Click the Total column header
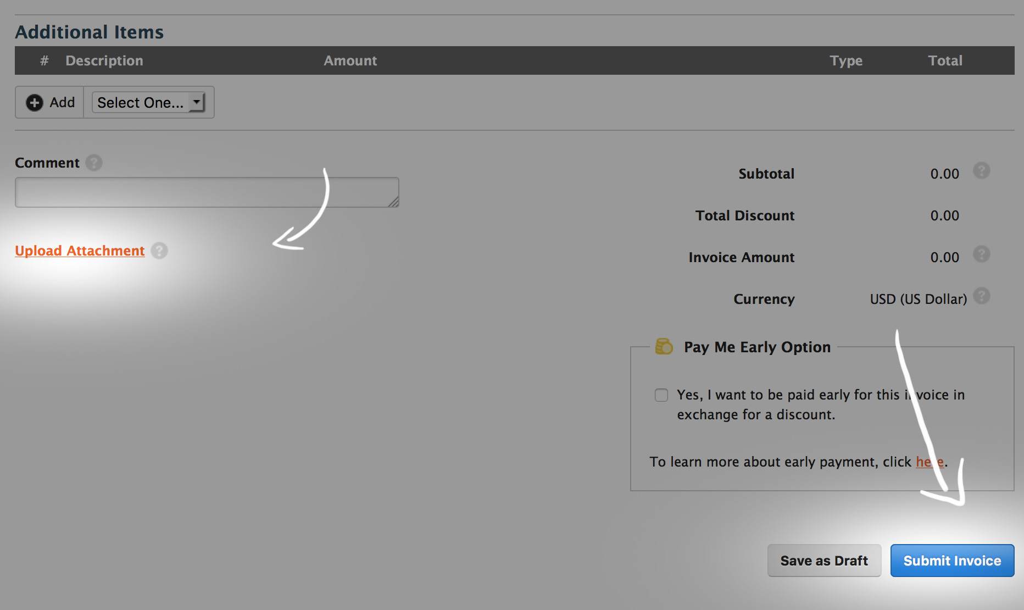The width and height of the screenshot is (1024, 610). click(x=945, y=60)
